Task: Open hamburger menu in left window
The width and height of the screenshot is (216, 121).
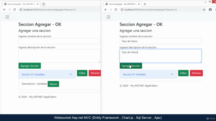Action: (7, 17)
